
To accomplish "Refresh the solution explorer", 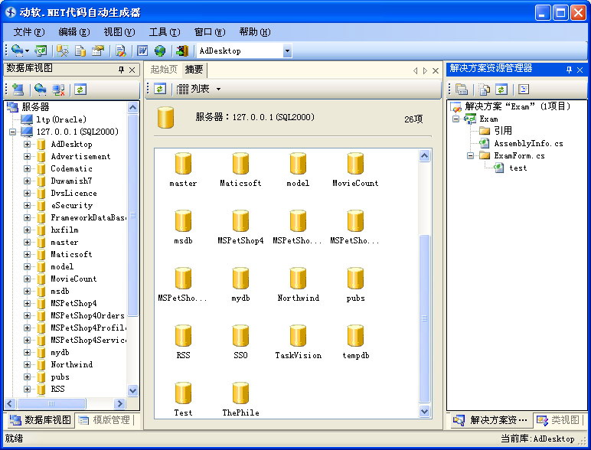I will pyautogui.click(x=501, y=90).
